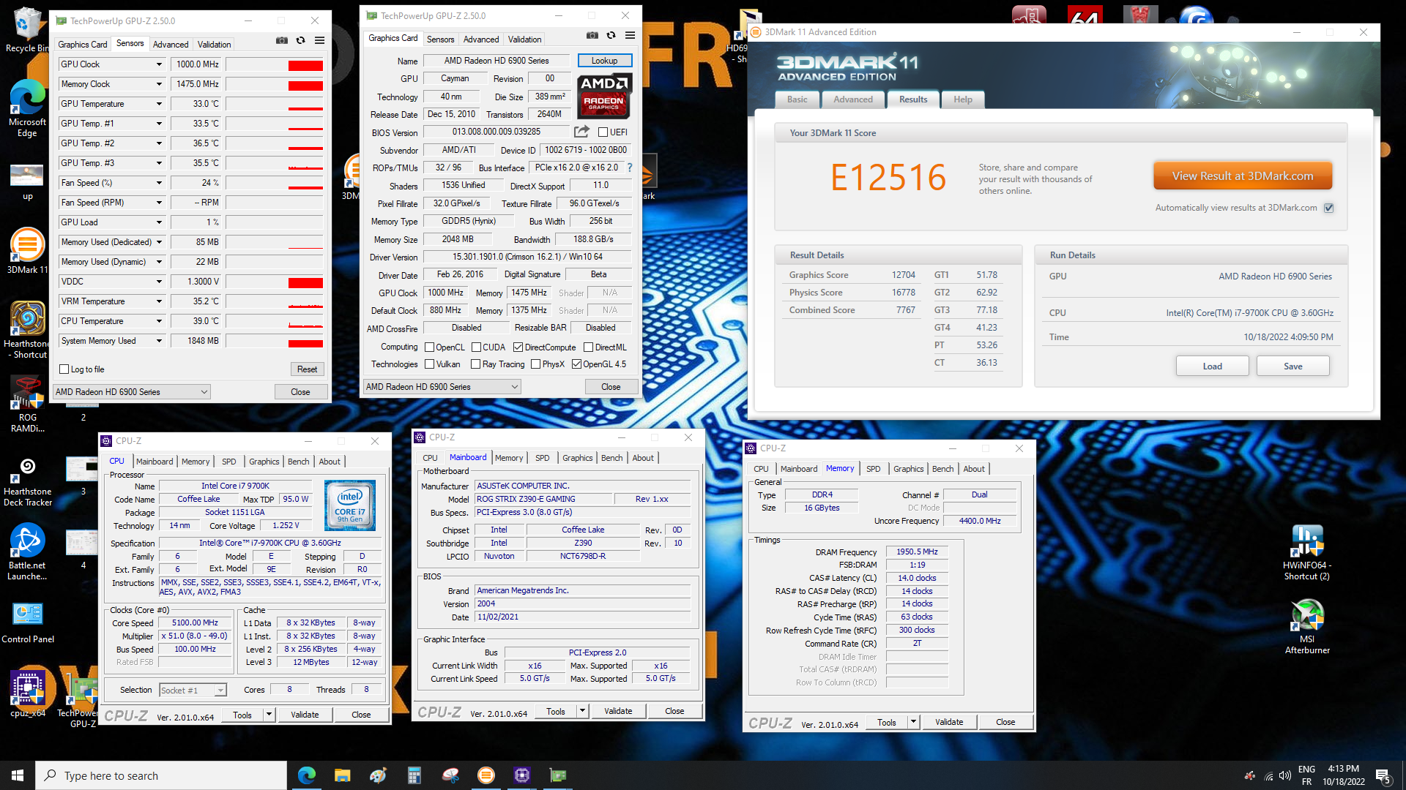Switch to Advanced tab in GPU-Z Sensors window
Image resolution: width=1406 pixels, height=790 pixels.
[171, 45]
